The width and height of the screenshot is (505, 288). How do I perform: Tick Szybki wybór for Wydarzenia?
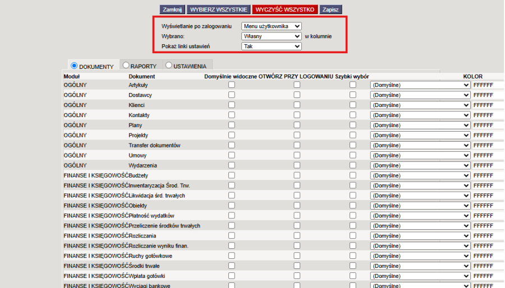[x=353, y=165]
